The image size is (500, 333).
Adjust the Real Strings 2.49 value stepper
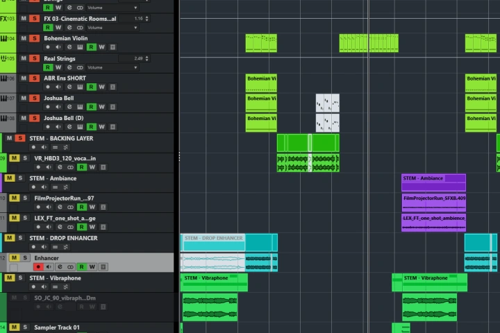pyautogui.click(x=148, y=58)
